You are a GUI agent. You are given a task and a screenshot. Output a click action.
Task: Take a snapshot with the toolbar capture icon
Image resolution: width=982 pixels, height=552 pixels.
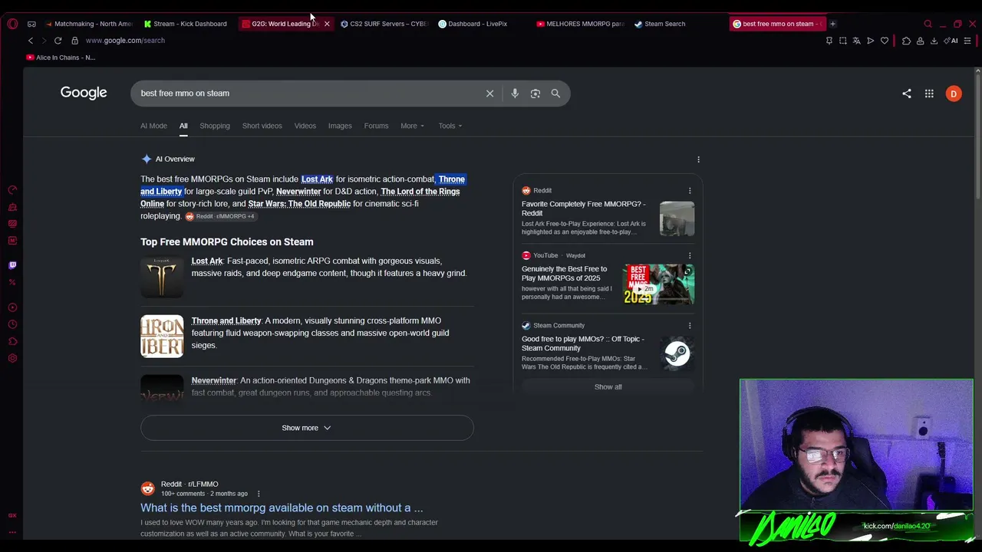coord(842,41)
